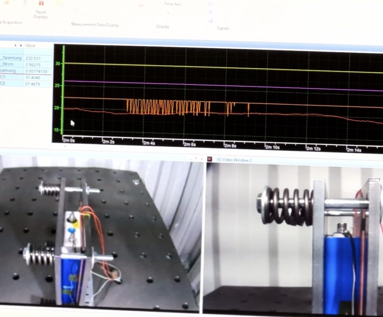This screenshot has width=383, height=317.
Task: Select the _Strom value cell showing 2.98275
Action: pyautogui.click(x=33, y=64)
